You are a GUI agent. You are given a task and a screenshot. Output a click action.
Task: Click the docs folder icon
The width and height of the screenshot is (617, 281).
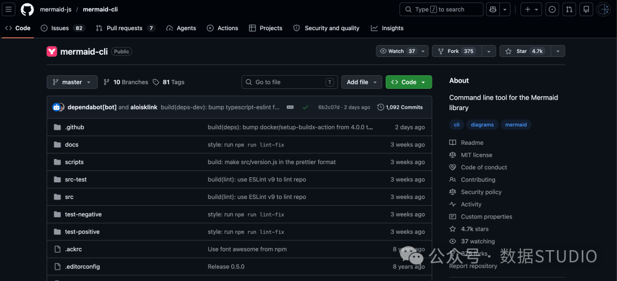58,144
